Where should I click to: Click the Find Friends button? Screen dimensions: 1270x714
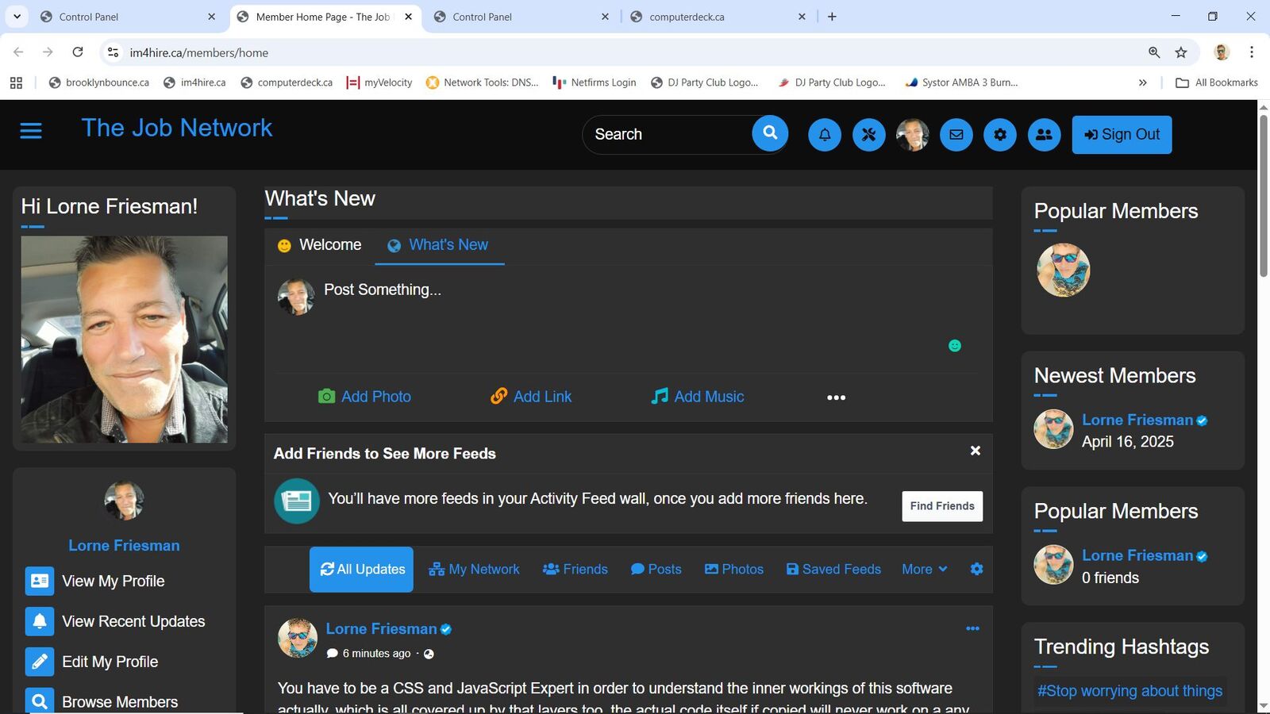[x=941, y=506]
